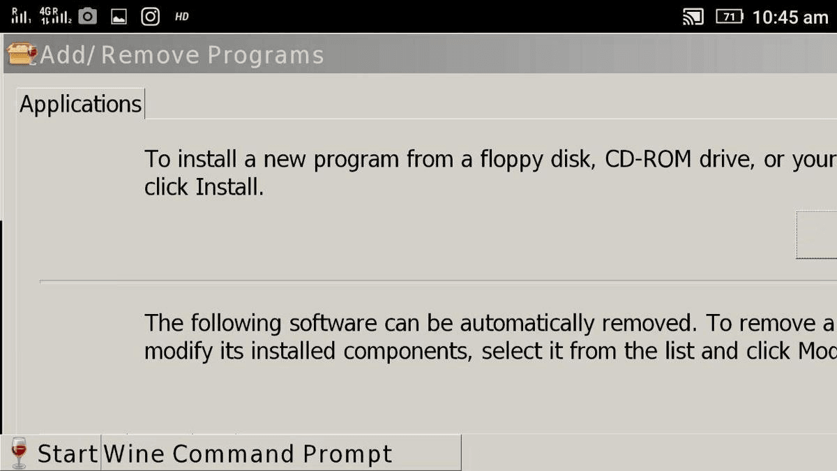Click the Add/Remove Programs box icon

[21, 54]
